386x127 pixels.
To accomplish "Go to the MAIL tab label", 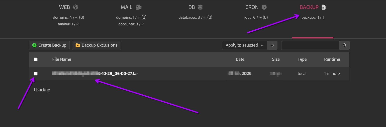I will (127, 7).
